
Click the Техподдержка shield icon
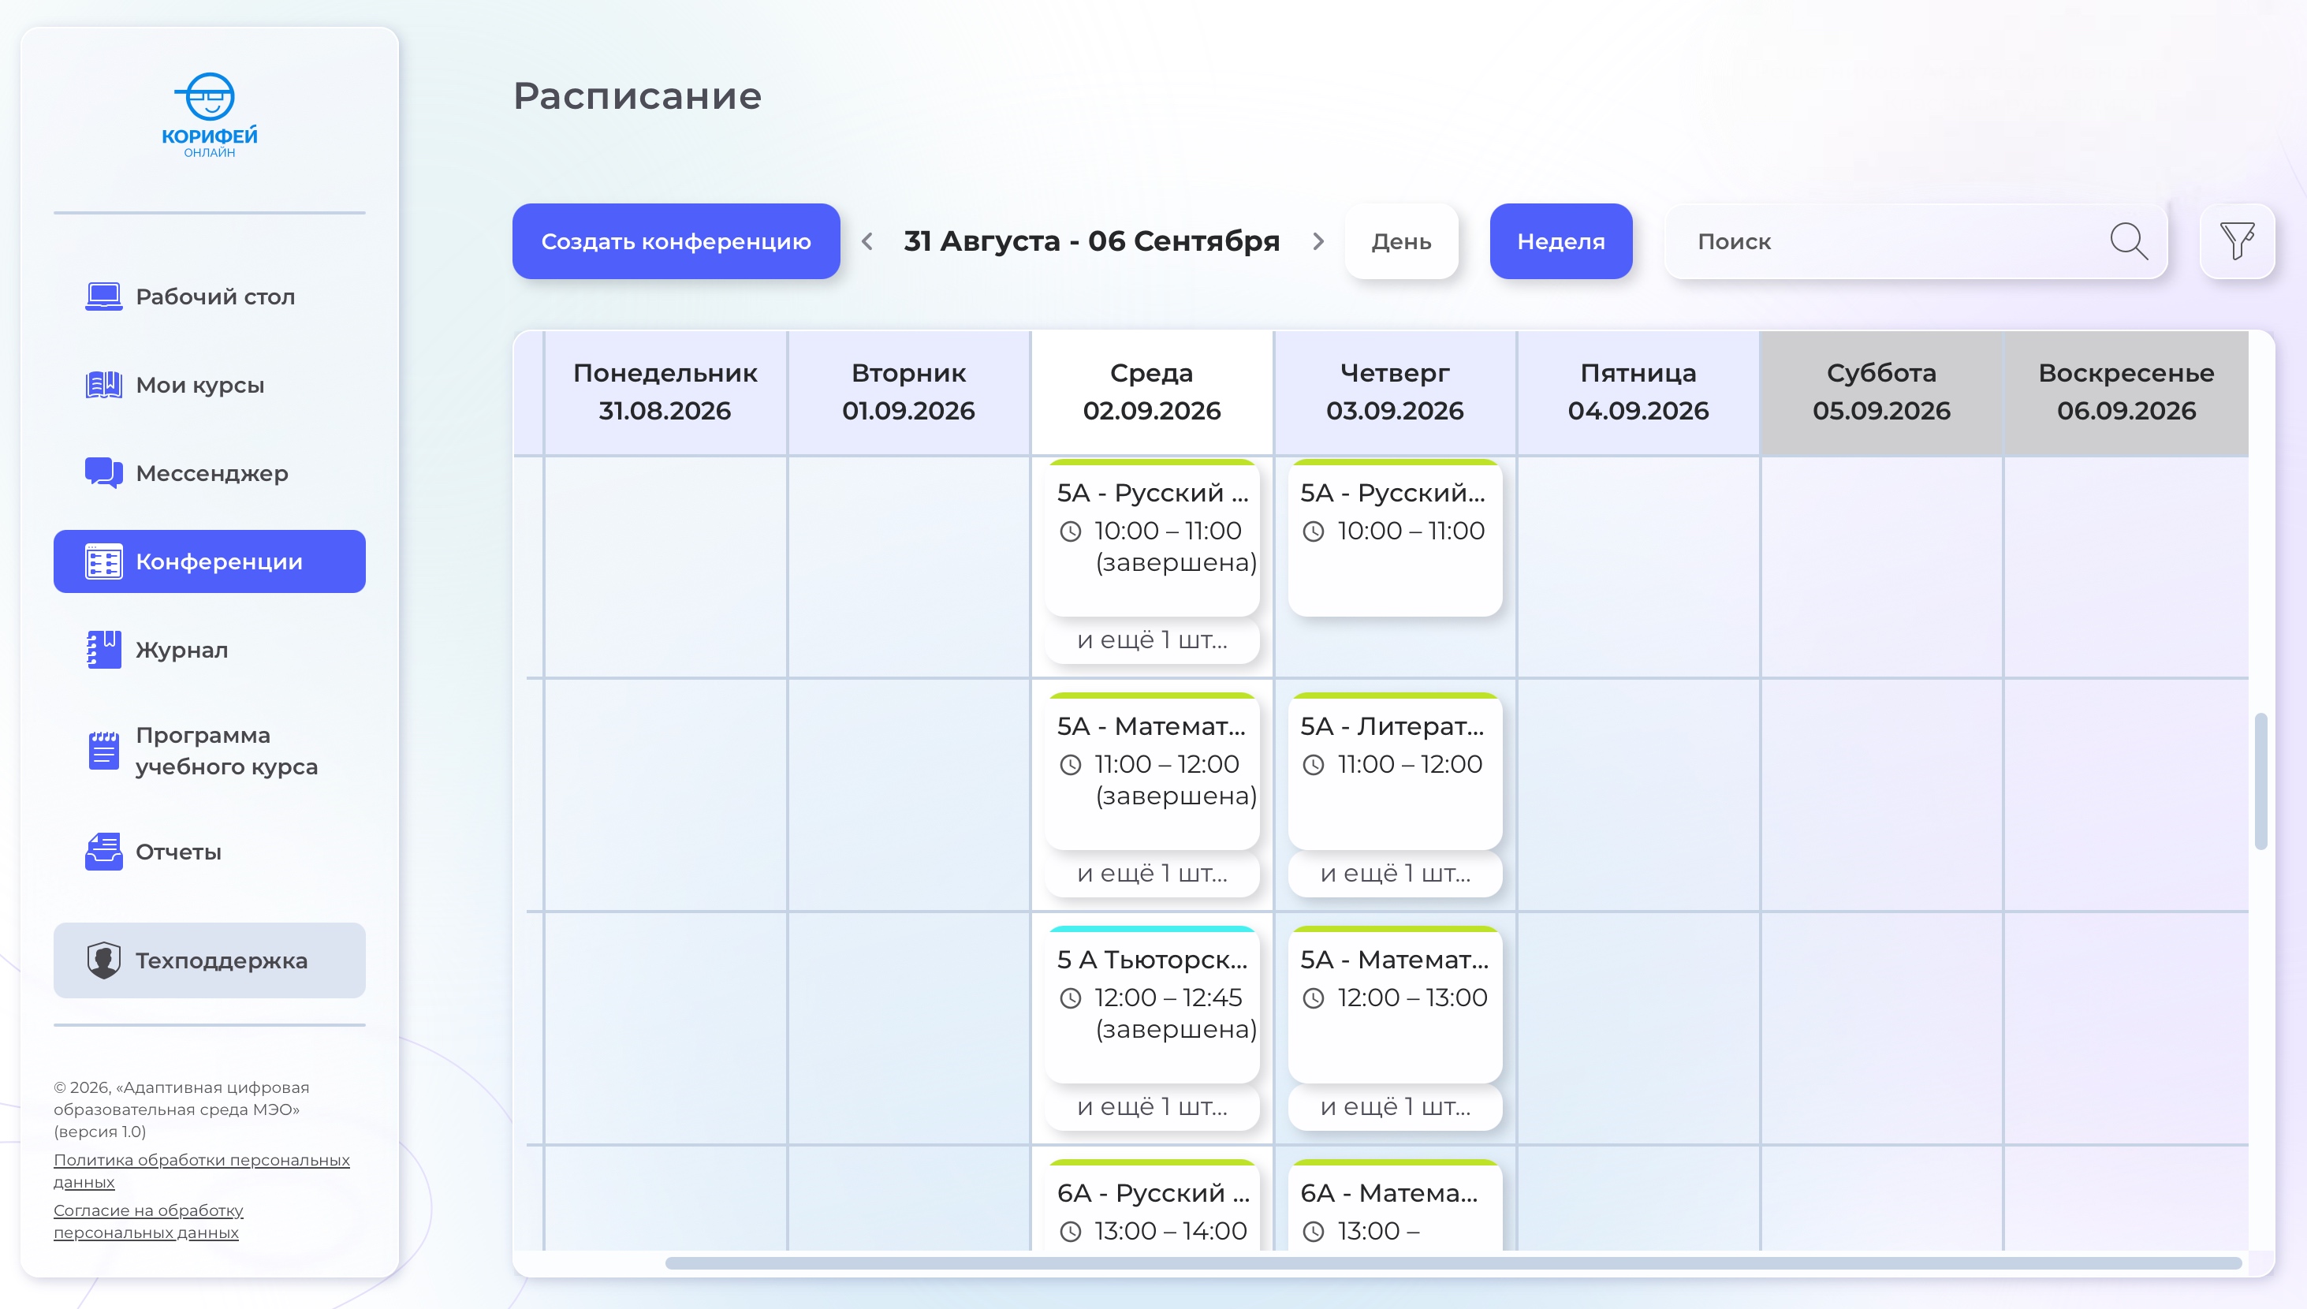(x=103, y=960)
